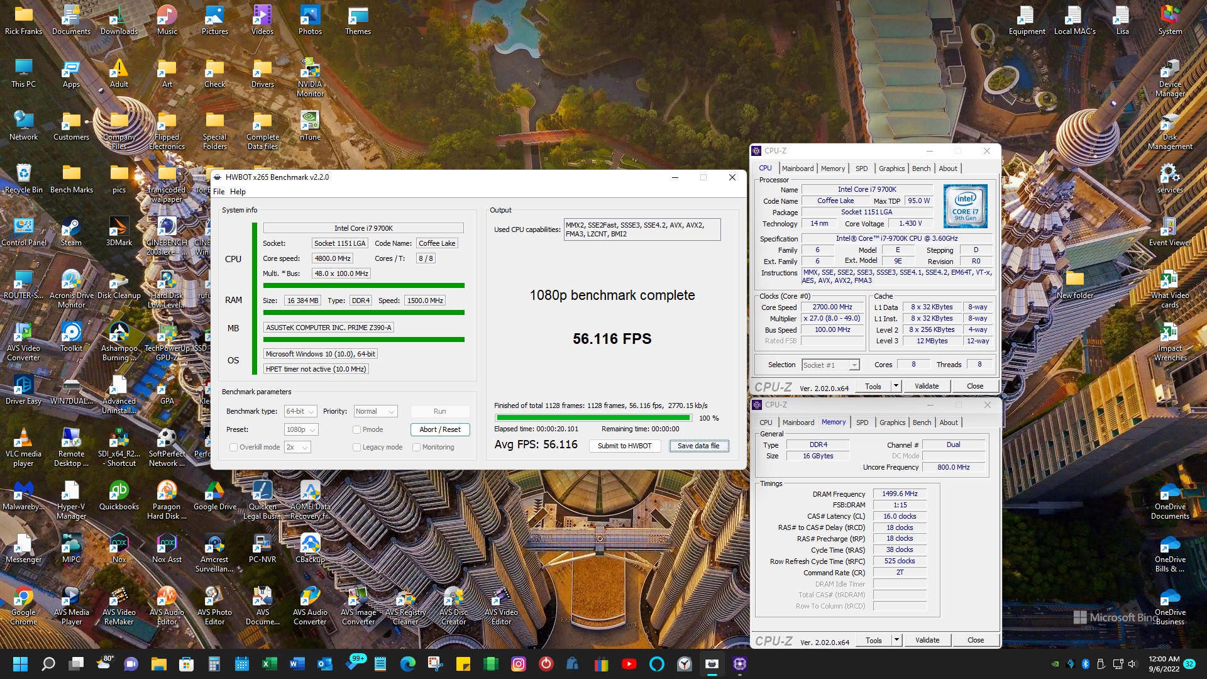Click the Core speed 4800.0 MHz field

tap(333, 258)
